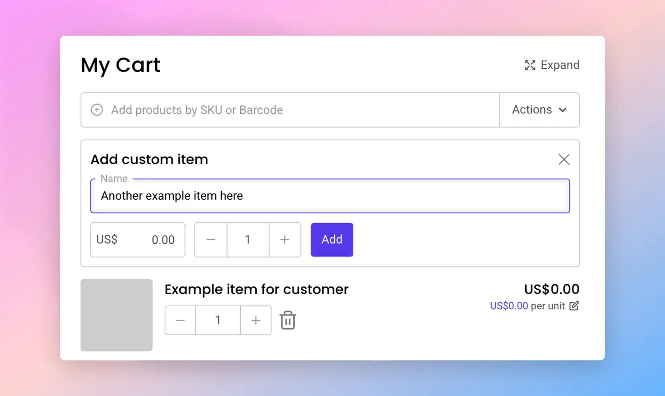
Task: Decrease quantity of Example item for customer
Action: click(x=180, y=320)
